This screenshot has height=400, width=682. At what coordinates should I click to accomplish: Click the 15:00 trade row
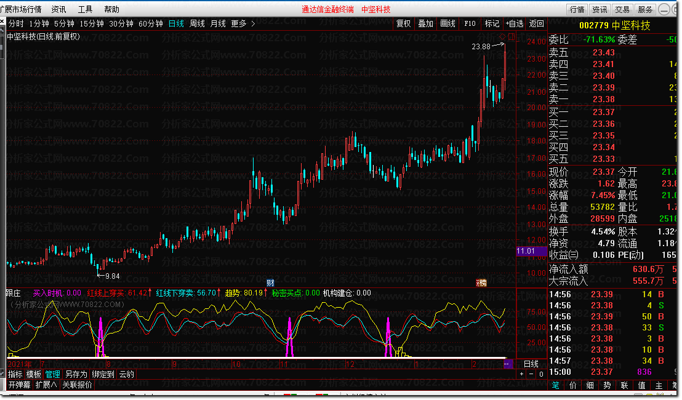[612, 372]
